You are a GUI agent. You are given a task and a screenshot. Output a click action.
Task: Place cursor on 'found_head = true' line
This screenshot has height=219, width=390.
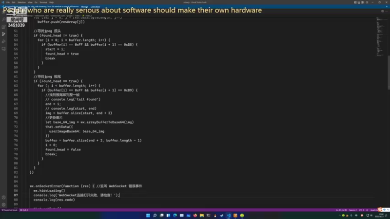point(62,54)
